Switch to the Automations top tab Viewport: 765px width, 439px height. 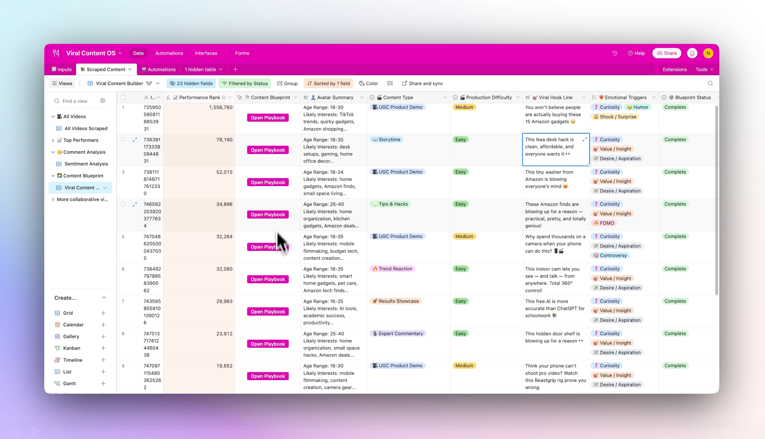(x=169, y=53)
